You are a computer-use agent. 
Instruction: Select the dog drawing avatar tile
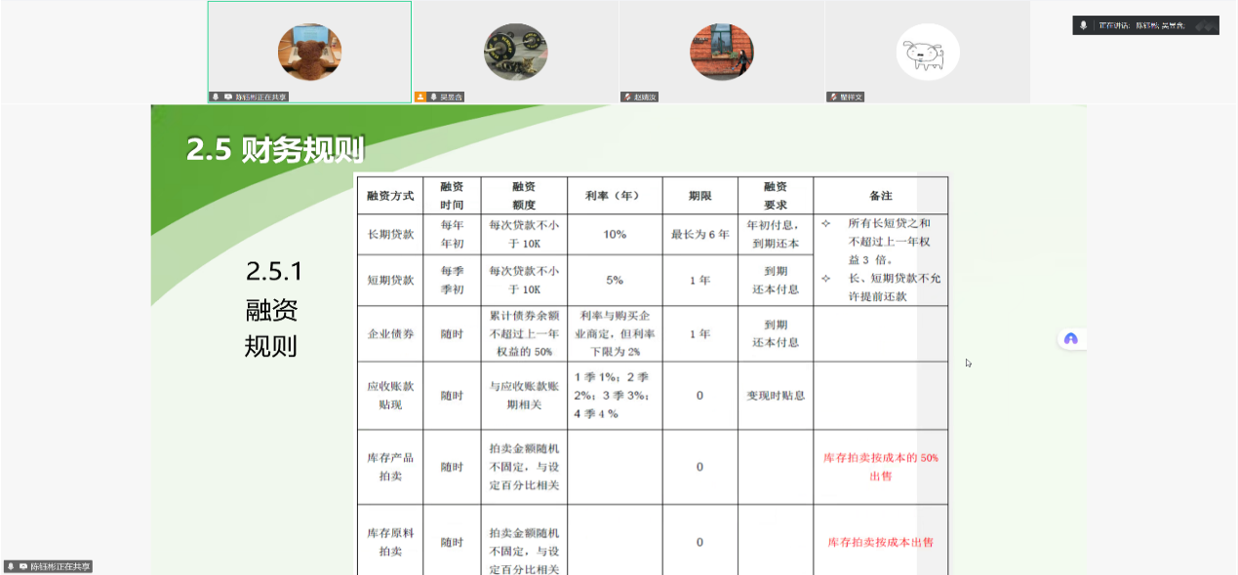tap(928, 52)
